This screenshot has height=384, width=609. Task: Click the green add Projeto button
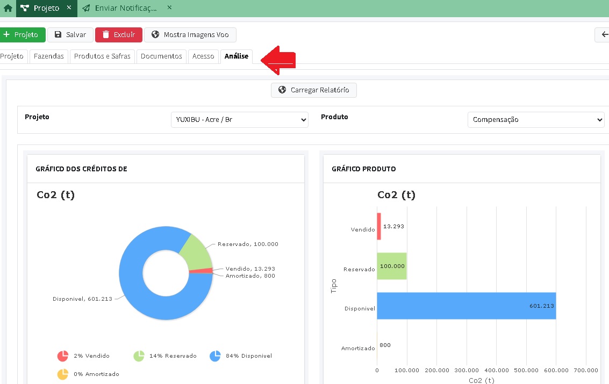[22, 35]
